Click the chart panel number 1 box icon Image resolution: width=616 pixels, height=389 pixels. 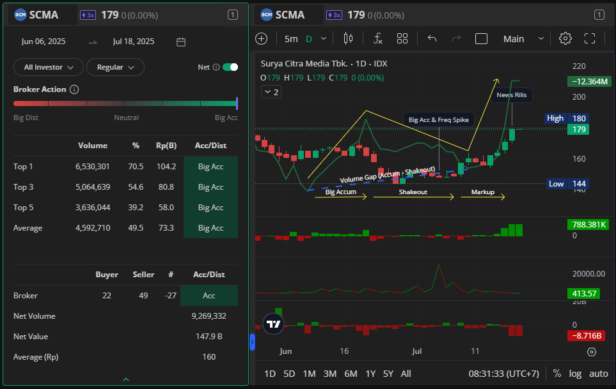pyautogui.click(x=599, y=15)
